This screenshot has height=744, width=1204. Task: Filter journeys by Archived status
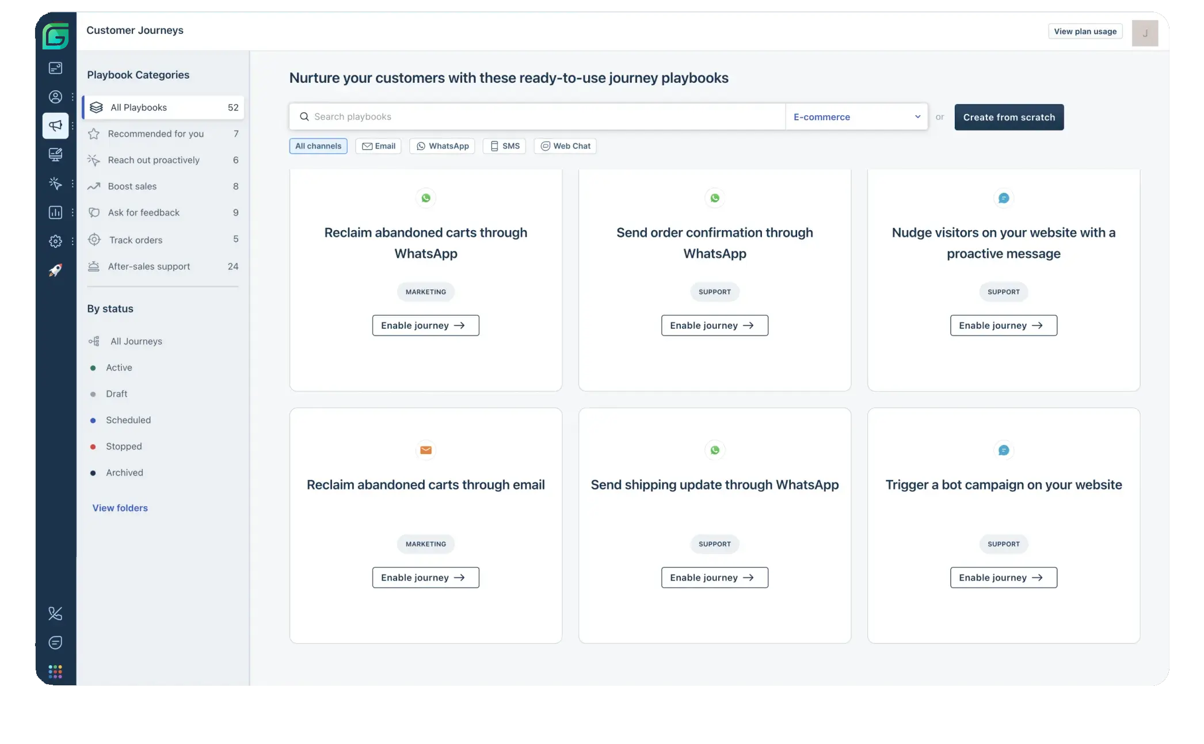[x=117, y=473]
